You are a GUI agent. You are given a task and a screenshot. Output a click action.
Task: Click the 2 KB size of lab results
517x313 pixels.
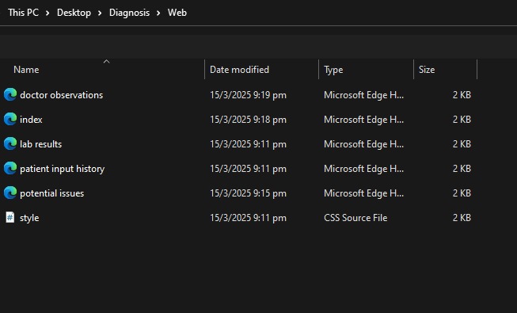pyautogui.click(x=462, y=144)
